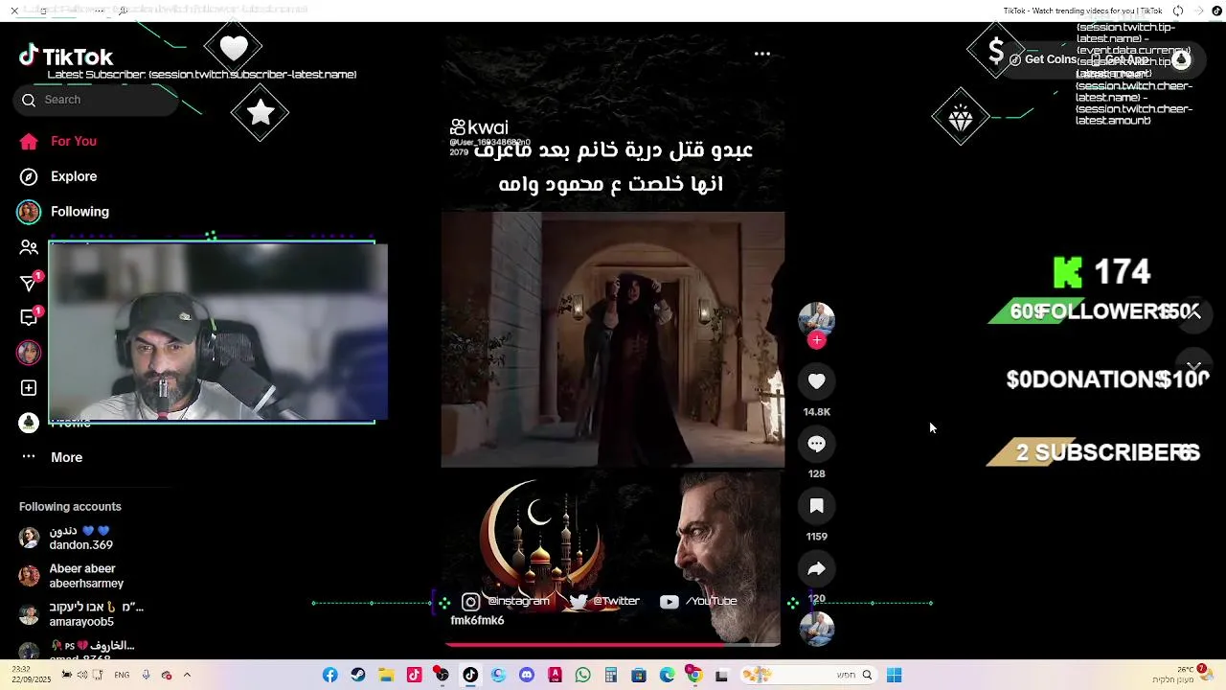Click the Get Coins button
Image resolution: width=1226 pixels, height=690 pixels.
tap(1043, 59)
